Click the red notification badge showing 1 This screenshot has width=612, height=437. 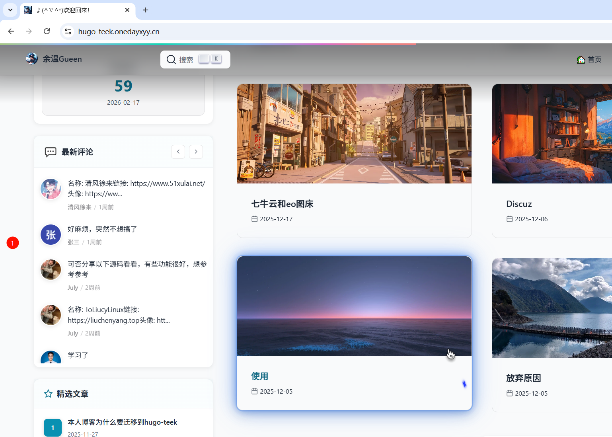point(13,243)
